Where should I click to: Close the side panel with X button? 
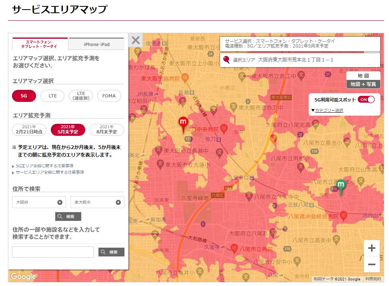[x=136, y=40]
